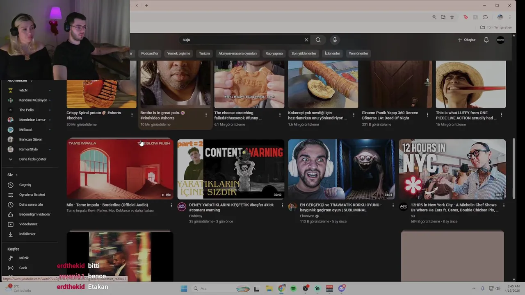Open options for Tame Impala Borderline mix

click(x=171, y=205)
